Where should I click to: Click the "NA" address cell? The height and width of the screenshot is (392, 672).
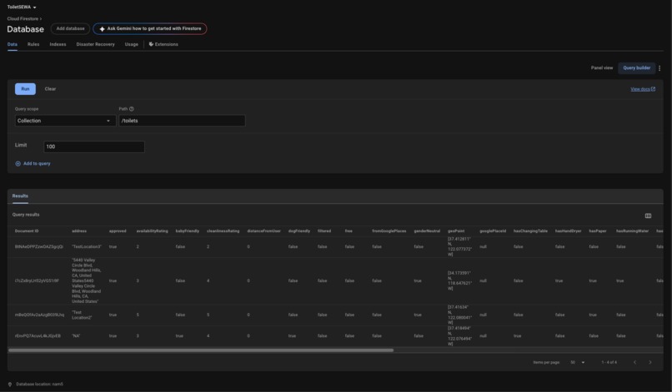point(76,336)
